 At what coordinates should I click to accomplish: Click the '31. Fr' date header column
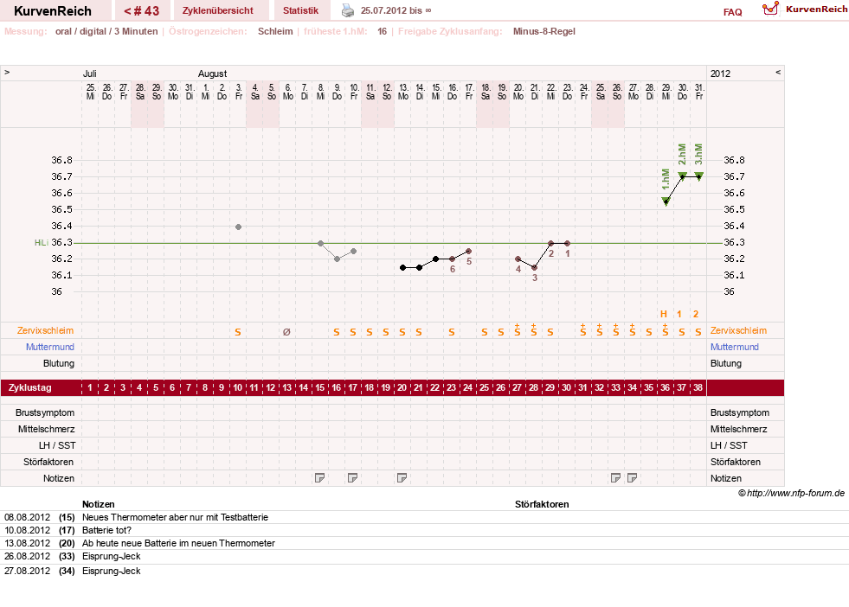pyautogui.click(x=699, y=92)
